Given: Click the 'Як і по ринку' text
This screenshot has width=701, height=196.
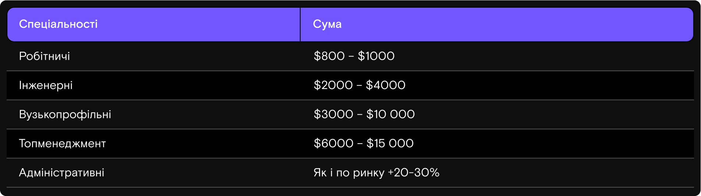Looking at the screenshot, I should 349,173.
